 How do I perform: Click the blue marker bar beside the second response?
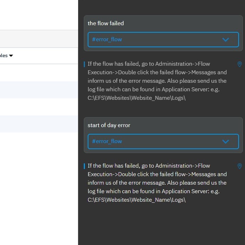[85, 166]
